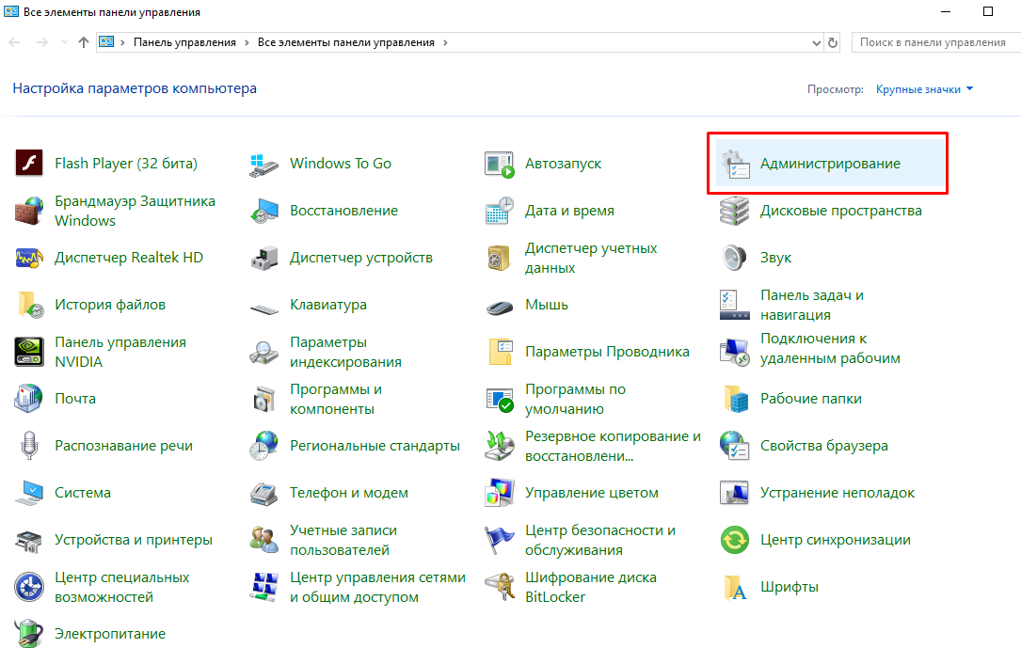Click the Back navigation arrow
The width and height of the screenshot is (1021, 648).
click(15, 42)
